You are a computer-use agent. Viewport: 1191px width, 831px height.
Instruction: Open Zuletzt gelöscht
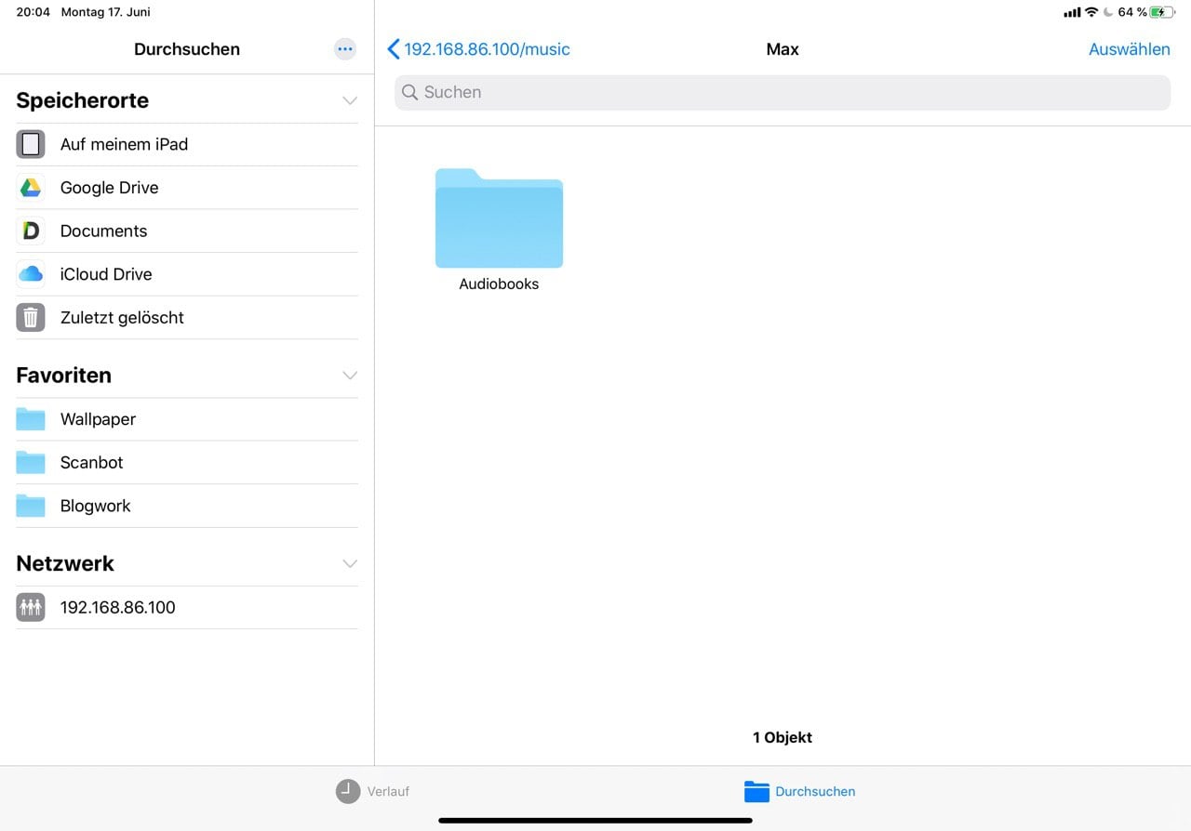(187, 318)
